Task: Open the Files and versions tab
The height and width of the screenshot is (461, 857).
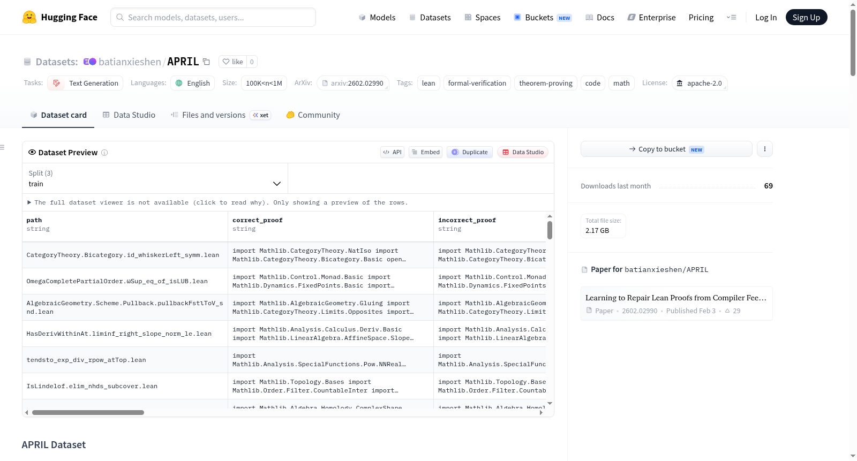Action: (x=221, y=115)
